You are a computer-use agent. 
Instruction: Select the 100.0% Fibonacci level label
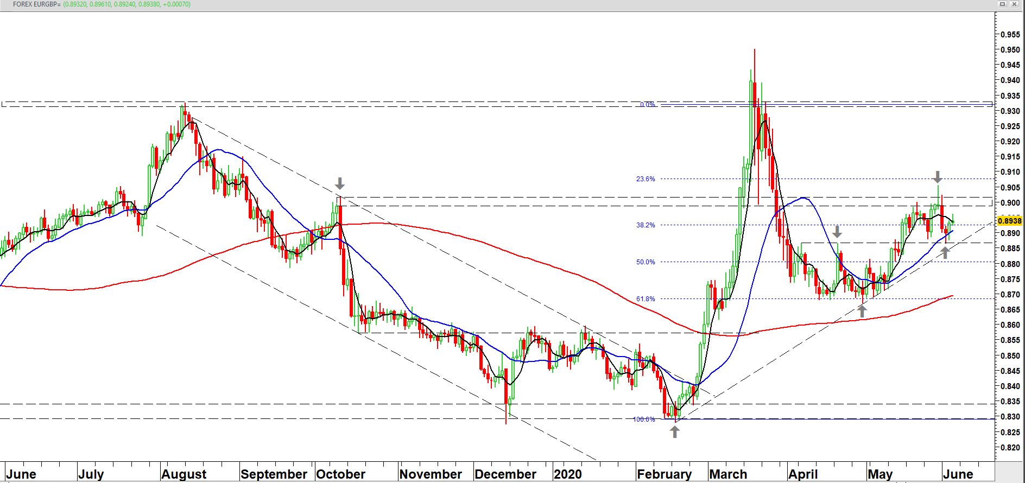pyautogui.click(x=644, y=420)
